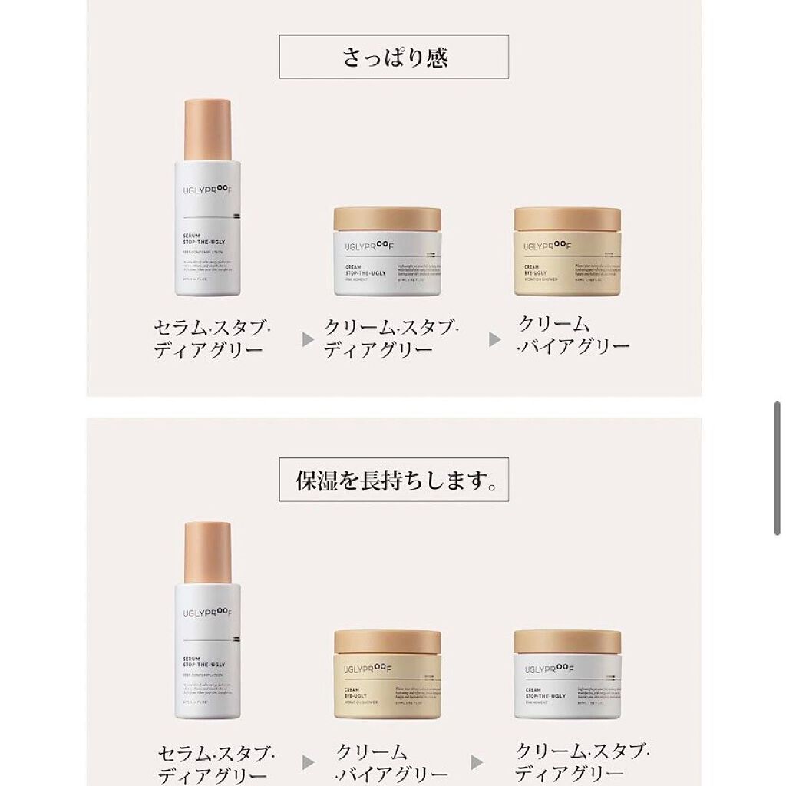This screenshot has width=786, height=786.
Task: Click first gray arrow in bottom section
Action: click(x=308, y=762)
